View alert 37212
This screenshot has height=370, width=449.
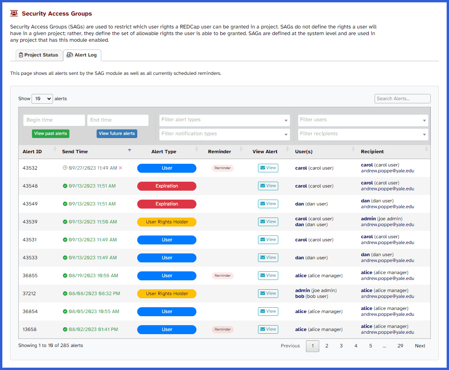tap(268, 294)
